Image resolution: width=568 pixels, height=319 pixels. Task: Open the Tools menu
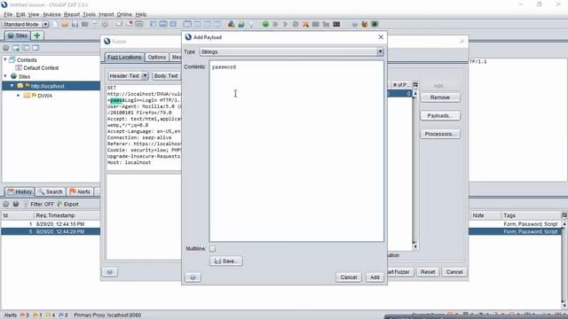point(89,14)
